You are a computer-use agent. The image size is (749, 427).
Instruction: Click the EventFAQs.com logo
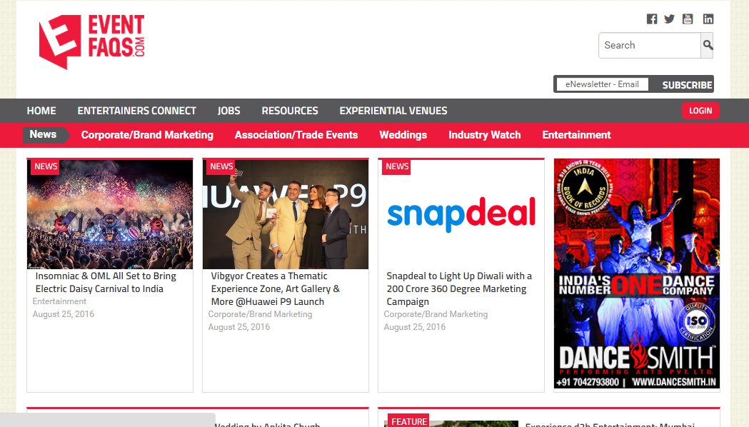click(91, 41)
